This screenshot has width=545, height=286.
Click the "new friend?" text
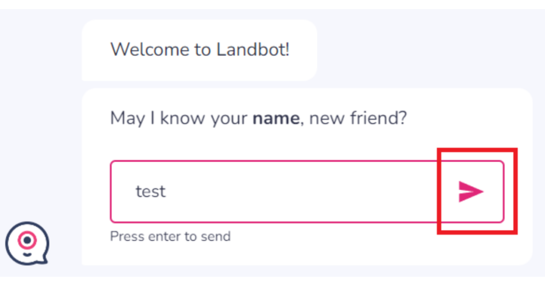(358, 117)
